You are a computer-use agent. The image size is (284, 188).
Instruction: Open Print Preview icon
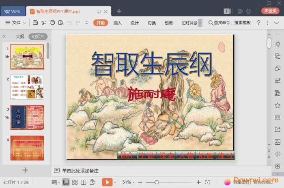pos(61,23)
